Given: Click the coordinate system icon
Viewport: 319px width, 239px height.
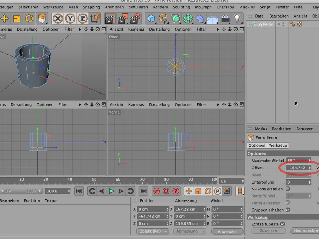Looking at the screenshot, I should point(95,18).
